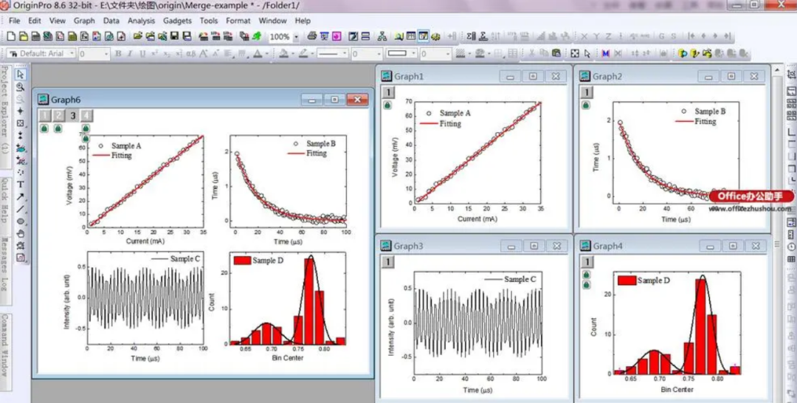The height and width of the screenshot is (403, 797).
Task: Select layer 1 button in Graph4
Action: point(586,261)
